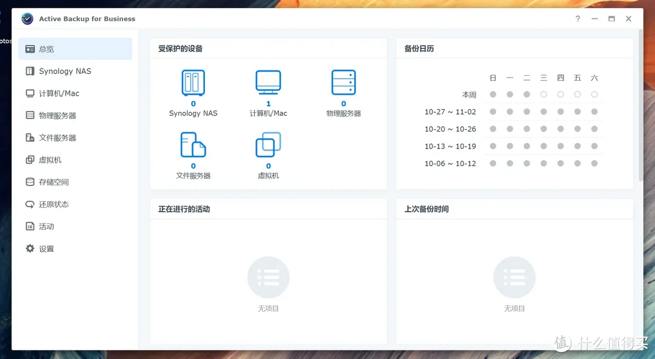
Task: Click the question mark help button
Action: 577,19
